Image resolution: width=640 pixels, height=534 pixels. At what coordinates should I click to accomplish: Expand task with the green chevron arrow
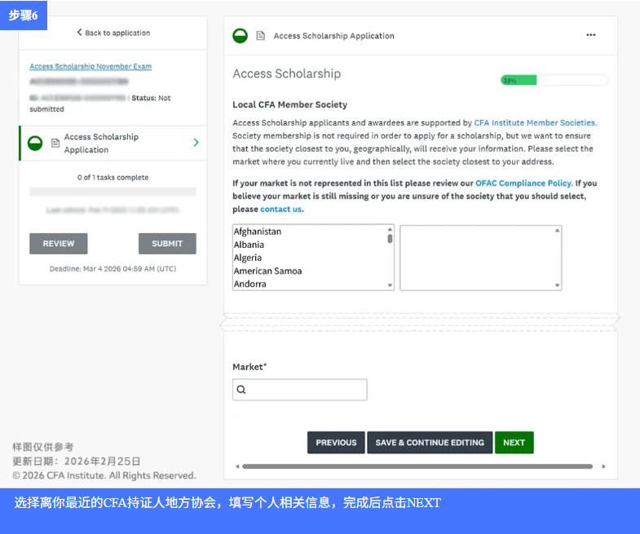196,143
